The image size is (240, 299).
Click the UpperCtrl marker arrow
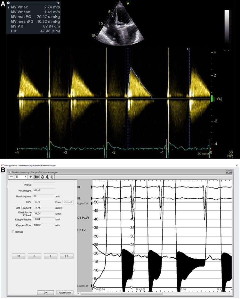pyautogui.click(x=92, y=203)
